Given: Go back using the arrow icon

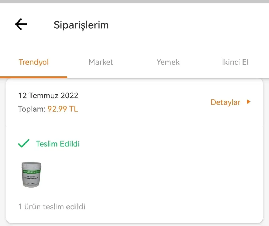Looking at the screenshot, I should point(21,24).
